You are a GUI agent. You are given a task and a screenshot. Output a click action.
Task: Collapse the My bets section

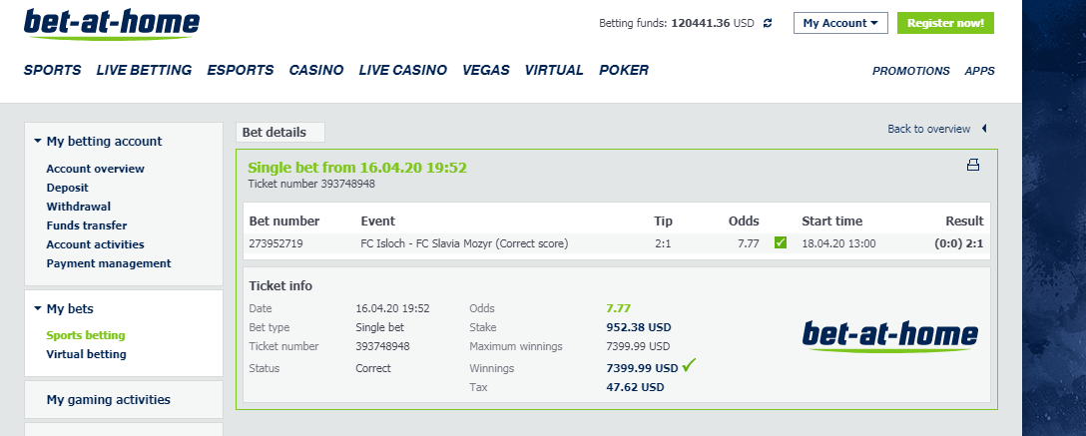[37, 308]
